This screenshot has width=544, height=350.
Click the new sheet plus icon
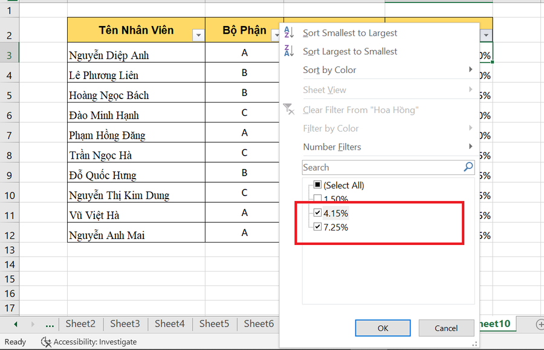[540, 325]
